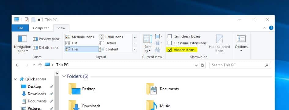Toggle the Preview pane
Image resolution: width=289 pixels, height=110 pixels.
click(46, 39)
